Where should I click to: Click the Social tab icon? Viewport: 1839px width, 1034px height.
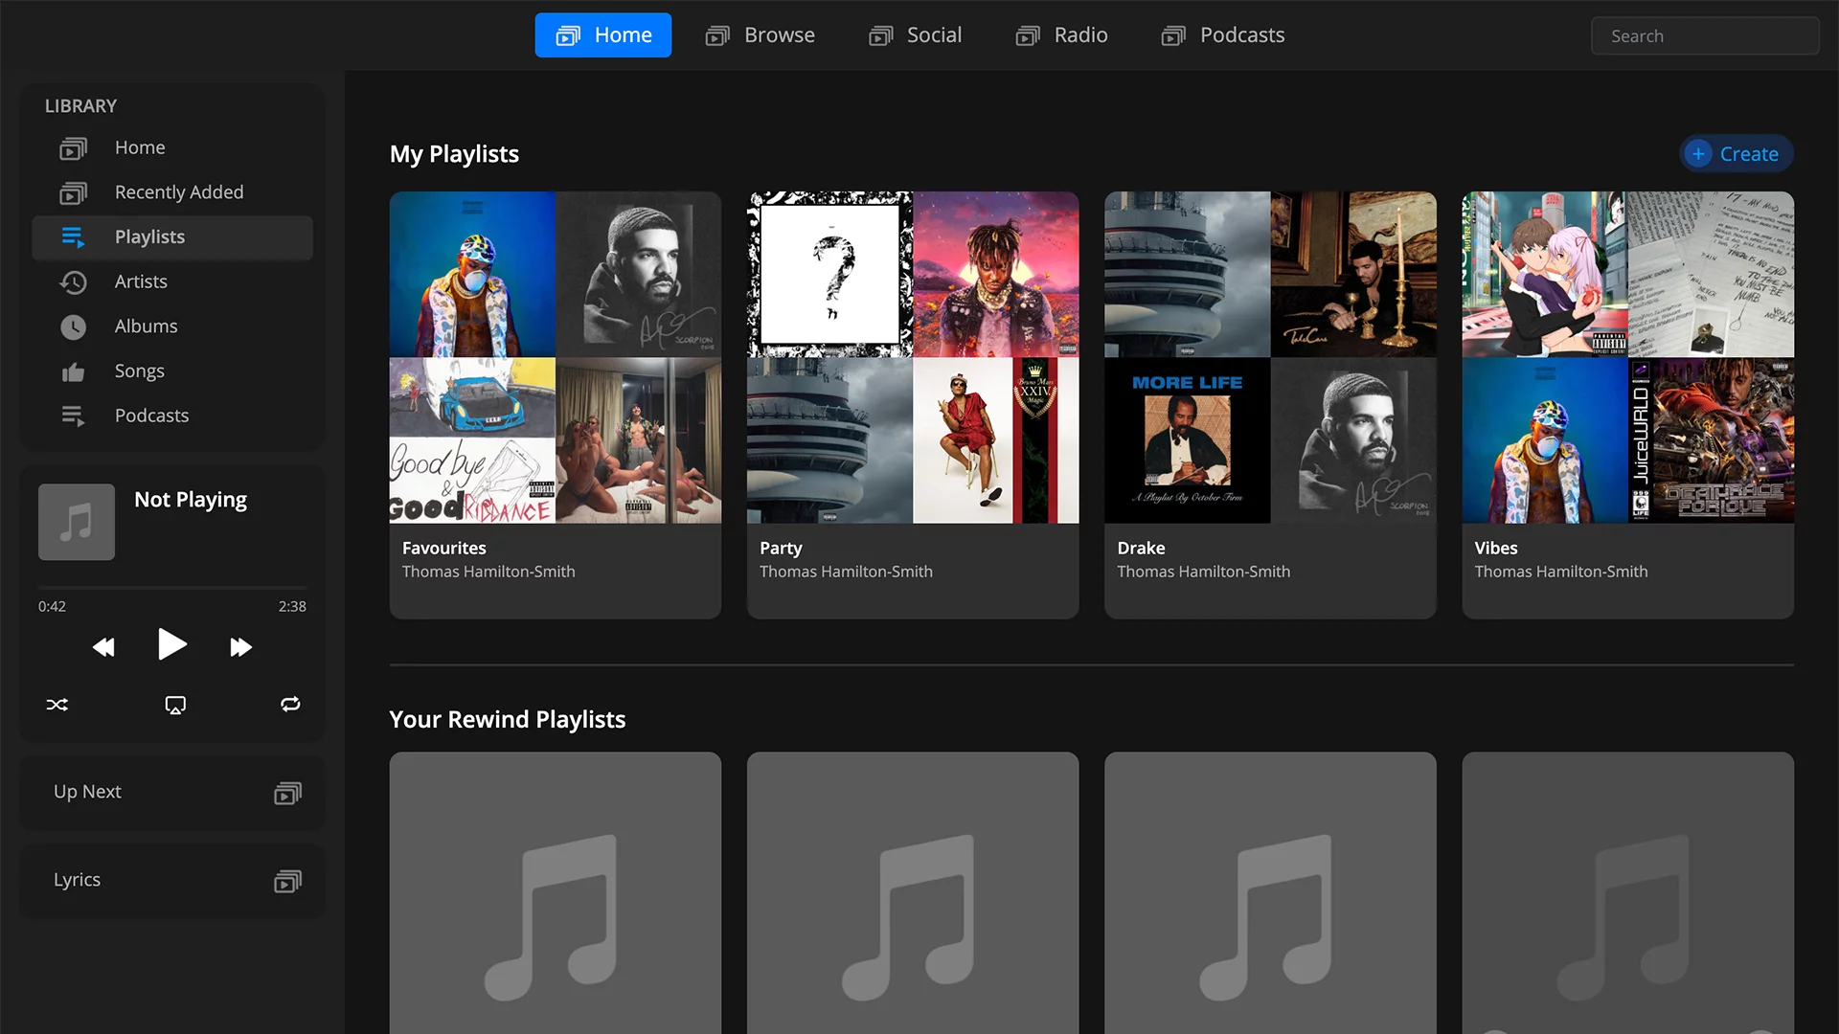click(x=880, y=36)
